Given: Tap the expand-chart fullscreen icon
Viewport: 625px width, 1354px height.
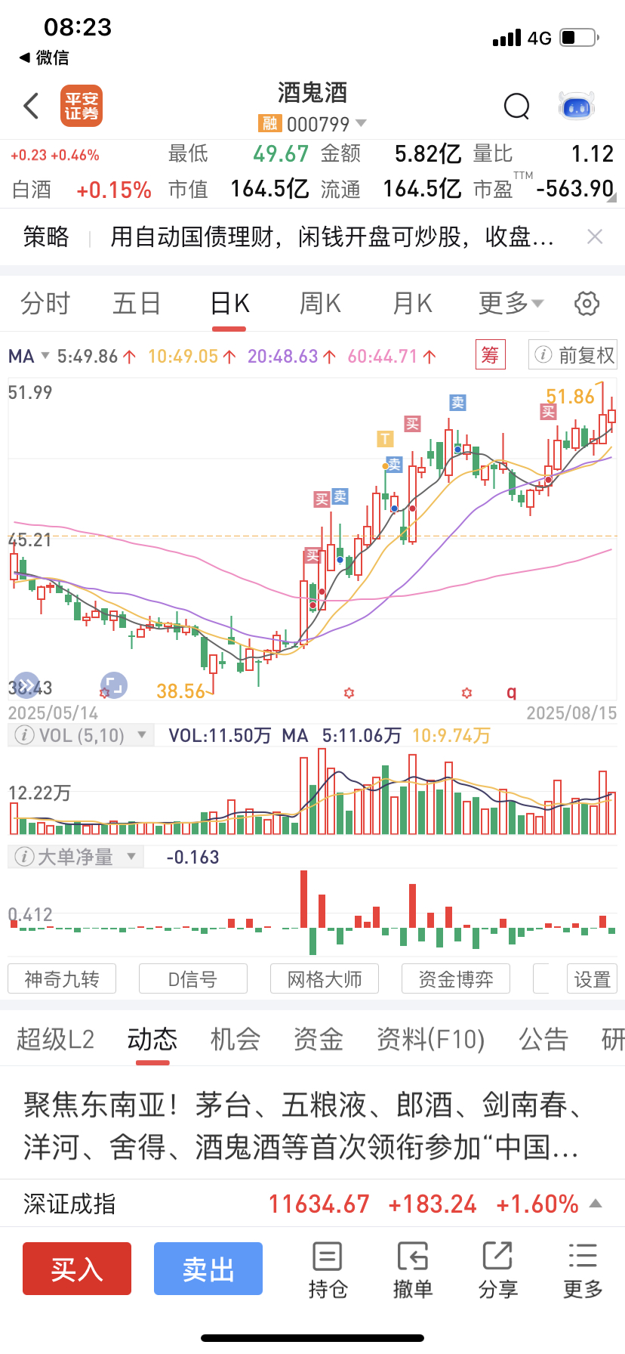Looking at the screenshot, I should click(x=114, y=685).
